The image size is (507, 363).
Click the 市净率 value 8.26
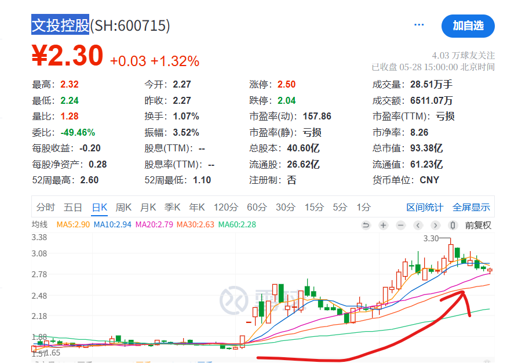pos(420,132)
